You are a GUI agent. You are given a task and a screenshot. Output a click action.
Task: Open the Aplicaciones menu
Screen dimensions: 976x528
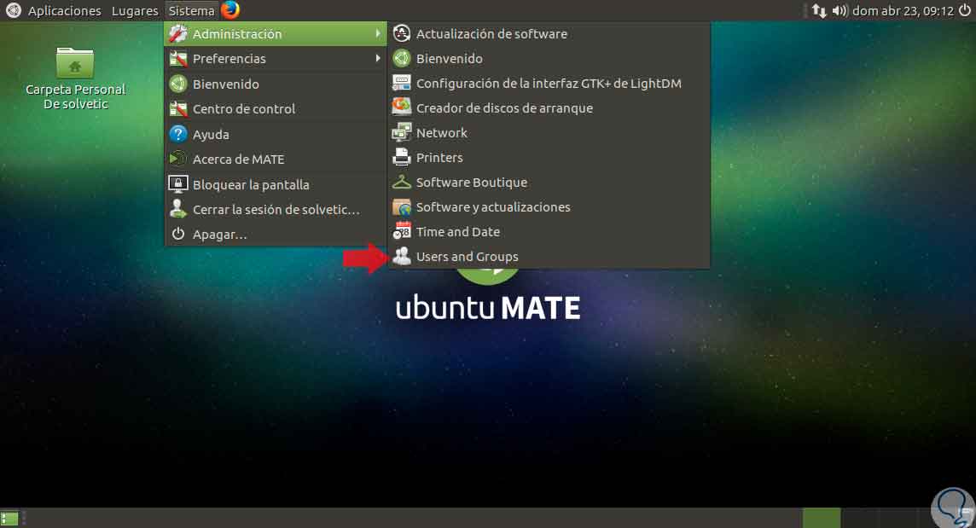(64, 10)
